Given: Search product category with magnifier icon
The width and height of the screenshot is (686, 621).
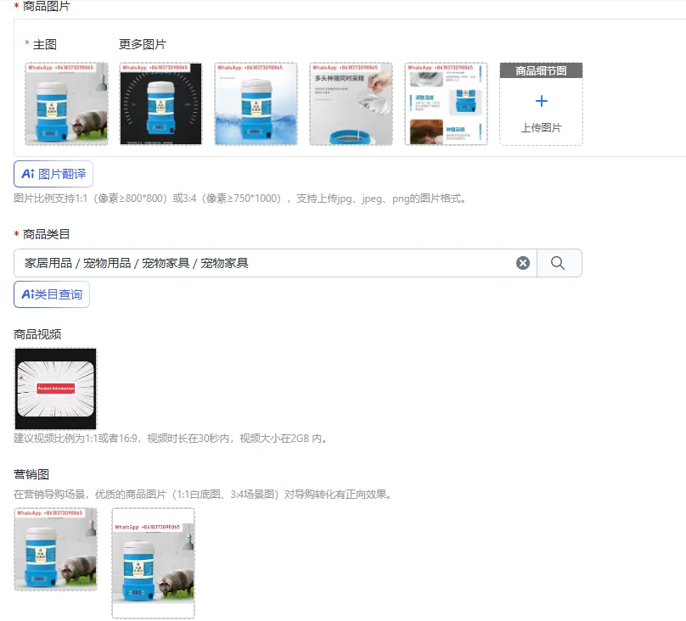Looking at the screenshot, I should (559, 263).
